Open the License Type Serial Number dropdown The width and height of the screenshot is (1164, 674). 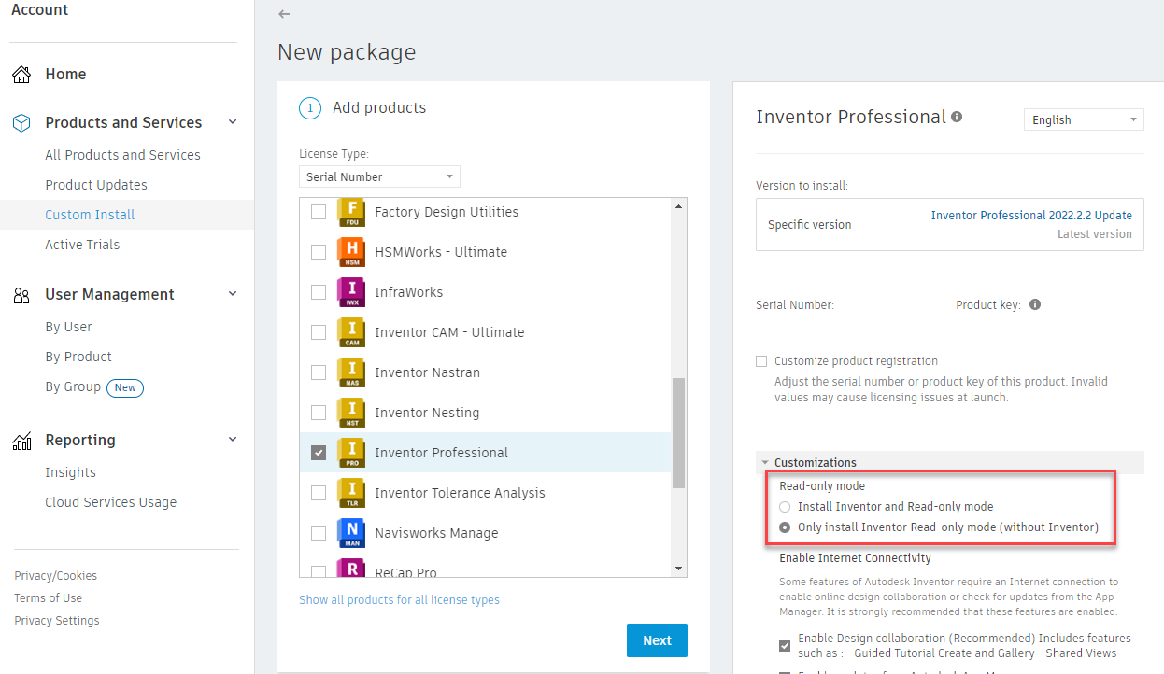(x=381, y=176)
